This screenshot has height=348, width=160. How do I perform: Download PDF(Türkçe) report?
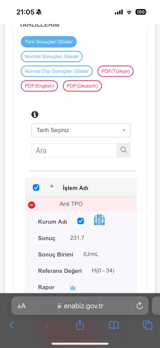pyautogui.click(x=116, y=71)
